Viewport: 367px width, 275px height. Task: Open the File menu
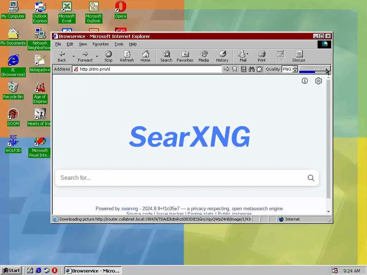58,44
